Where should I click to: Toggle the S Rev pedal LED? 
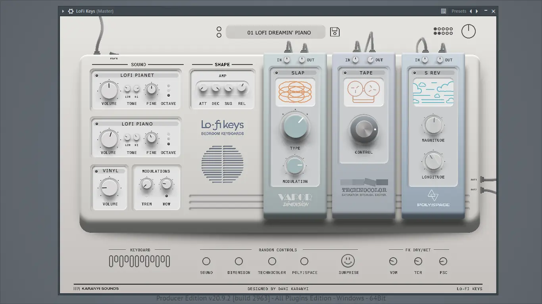(x=415, y=73)
